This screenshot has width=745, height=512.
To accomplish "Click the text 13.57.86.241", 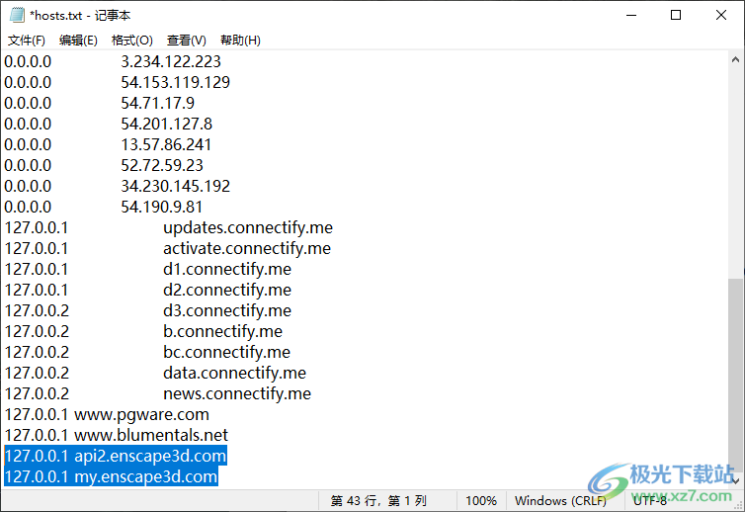I will tap(166, 145).
